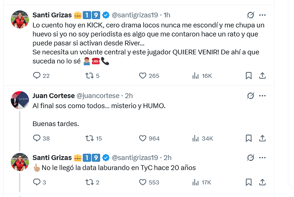Open more options menu on Juan Cortese tweet
This screenshot has width=294, height=197.
262,96
